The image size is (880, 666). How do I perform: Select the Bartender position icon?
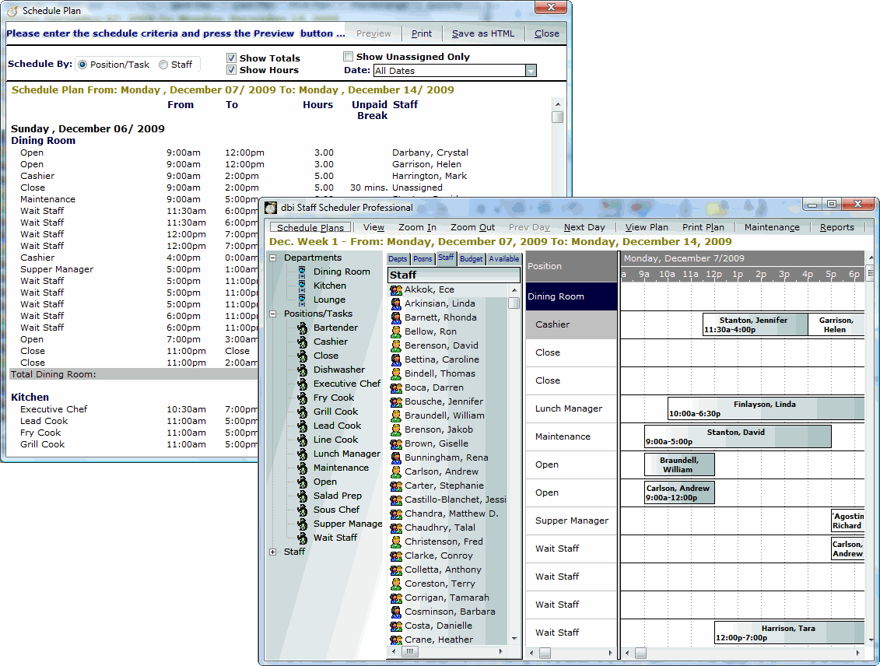point(303,328)
